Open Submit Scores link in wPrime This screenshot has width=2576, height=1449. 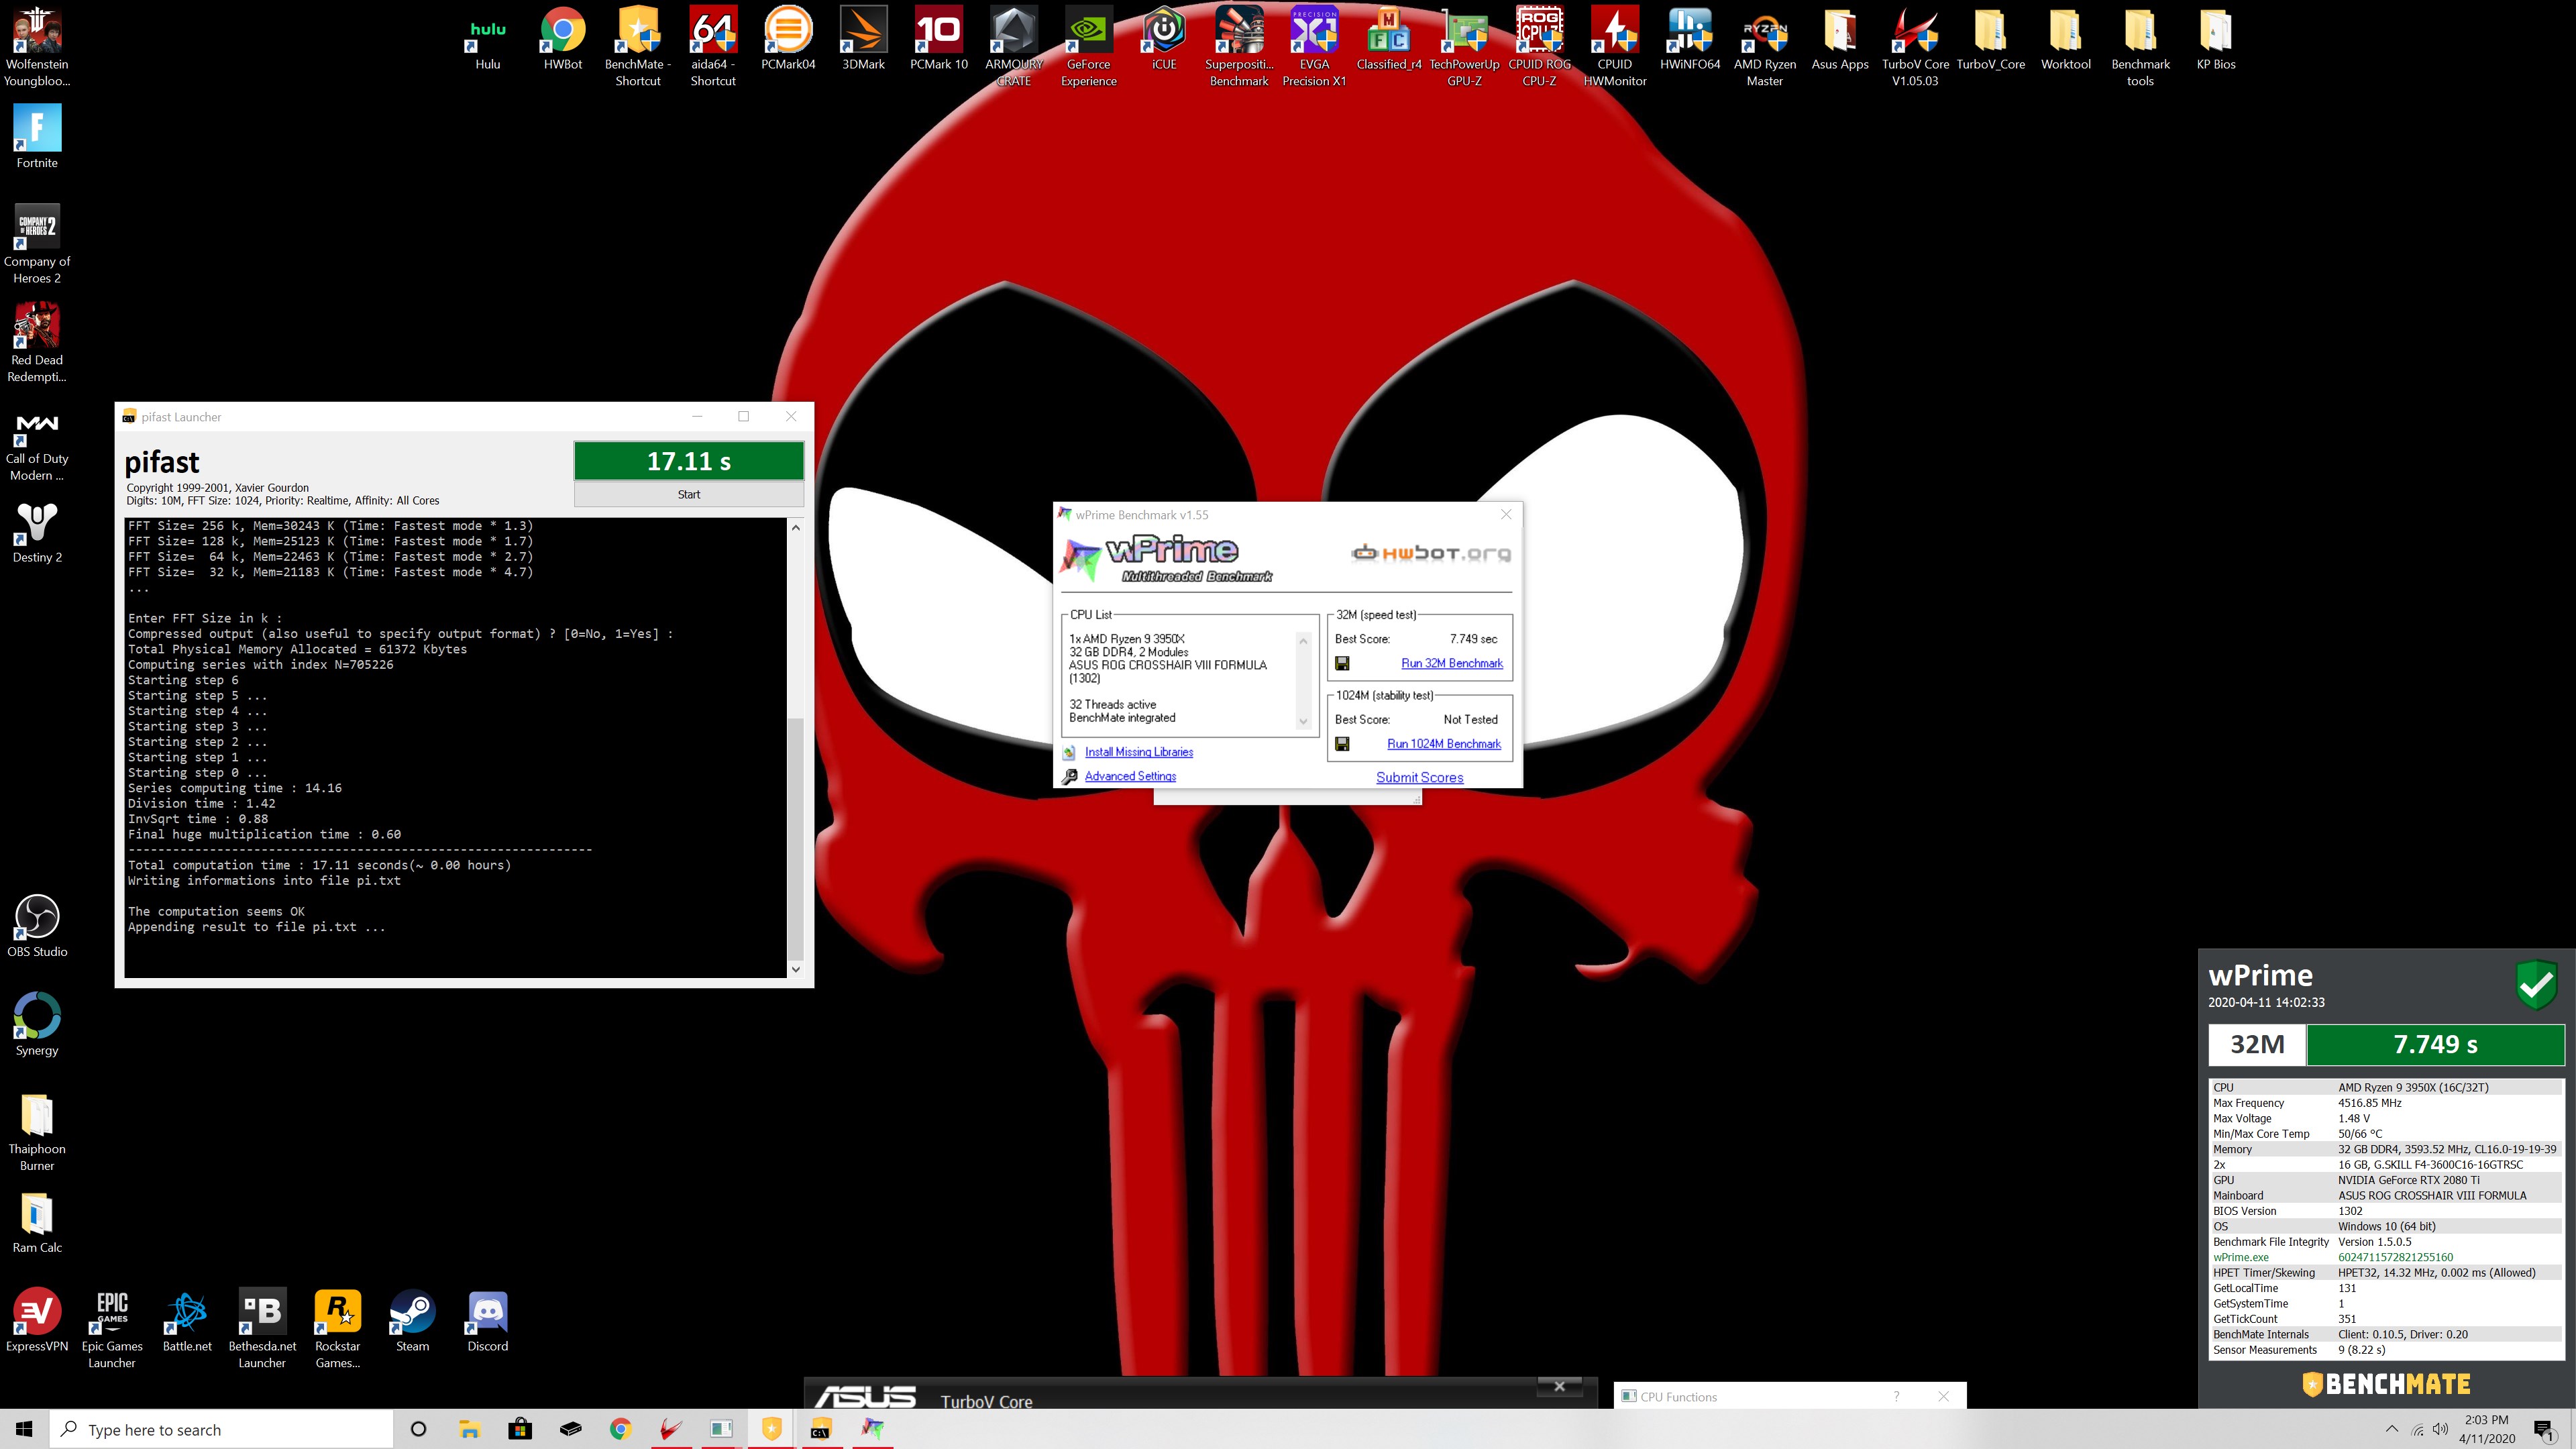coord(1419,777)
